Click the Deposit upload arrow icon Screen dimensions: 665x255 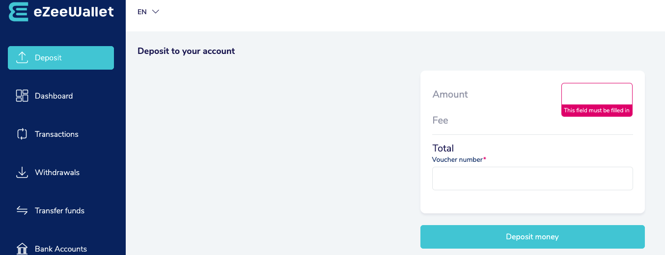point(22,58)
